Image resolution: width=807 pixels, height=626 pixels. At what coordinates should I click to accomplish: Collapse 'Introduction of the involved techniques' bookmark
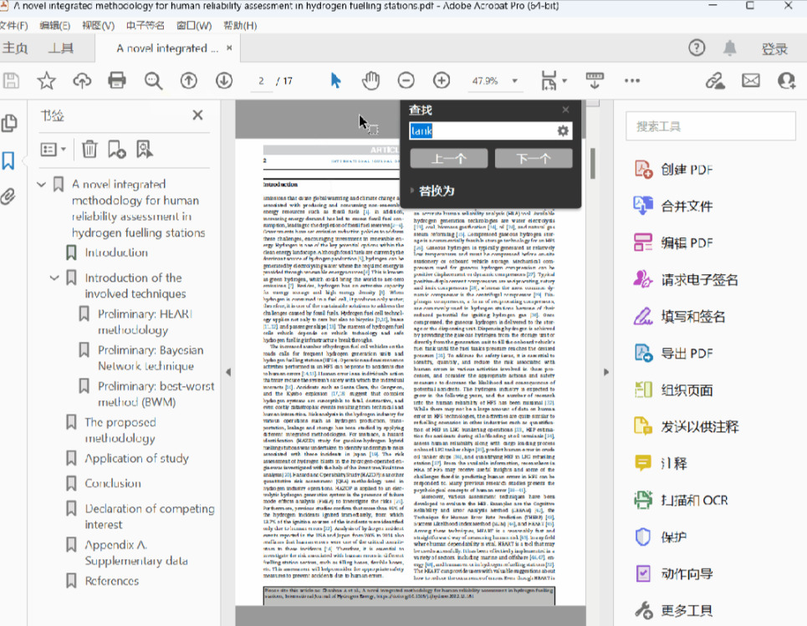pos(54,277)
